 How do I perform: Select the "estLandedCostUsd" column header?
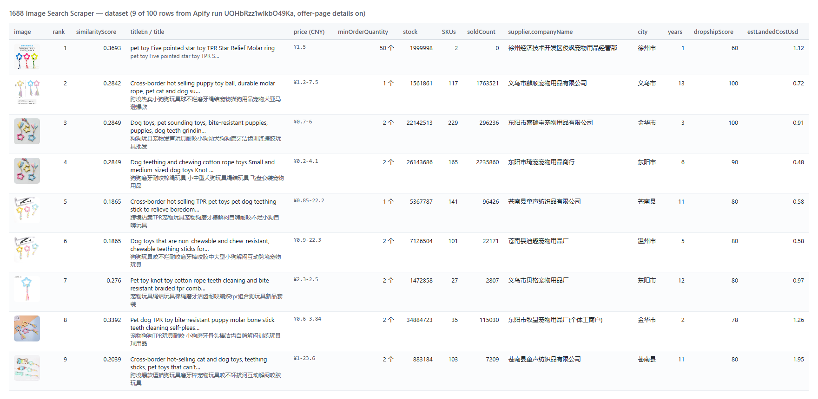pyautogui.click(x=773, y=32)
